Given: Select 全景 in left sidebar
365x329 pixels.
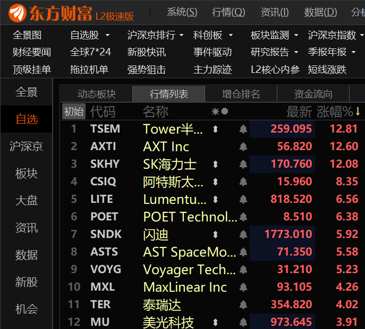Looking at the screenshot, I should pos(27,92).
